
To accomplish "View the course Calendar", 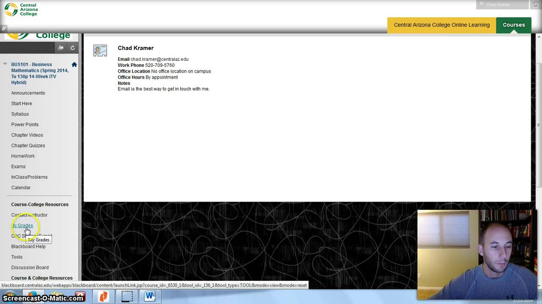I will [x=21, y=188].
